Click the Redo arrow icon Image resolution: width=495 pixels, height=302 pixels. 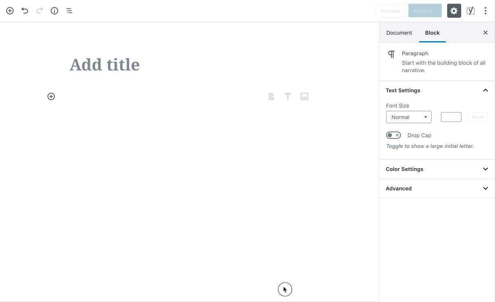coord(40,11)
